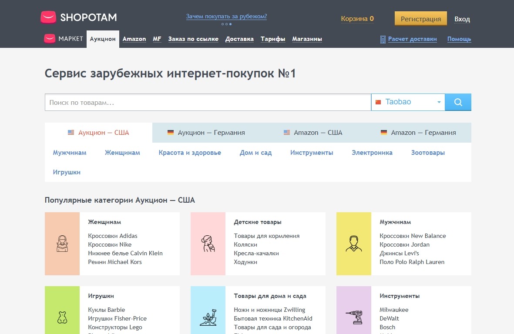Click the Вход login link
The height and width of the screenshot is (334, 514).
pyautogui.click(x=462, y=19)
